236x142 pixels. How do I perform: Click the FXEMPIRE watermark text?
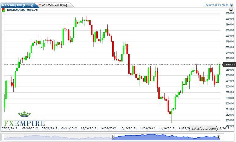(24, 123)
